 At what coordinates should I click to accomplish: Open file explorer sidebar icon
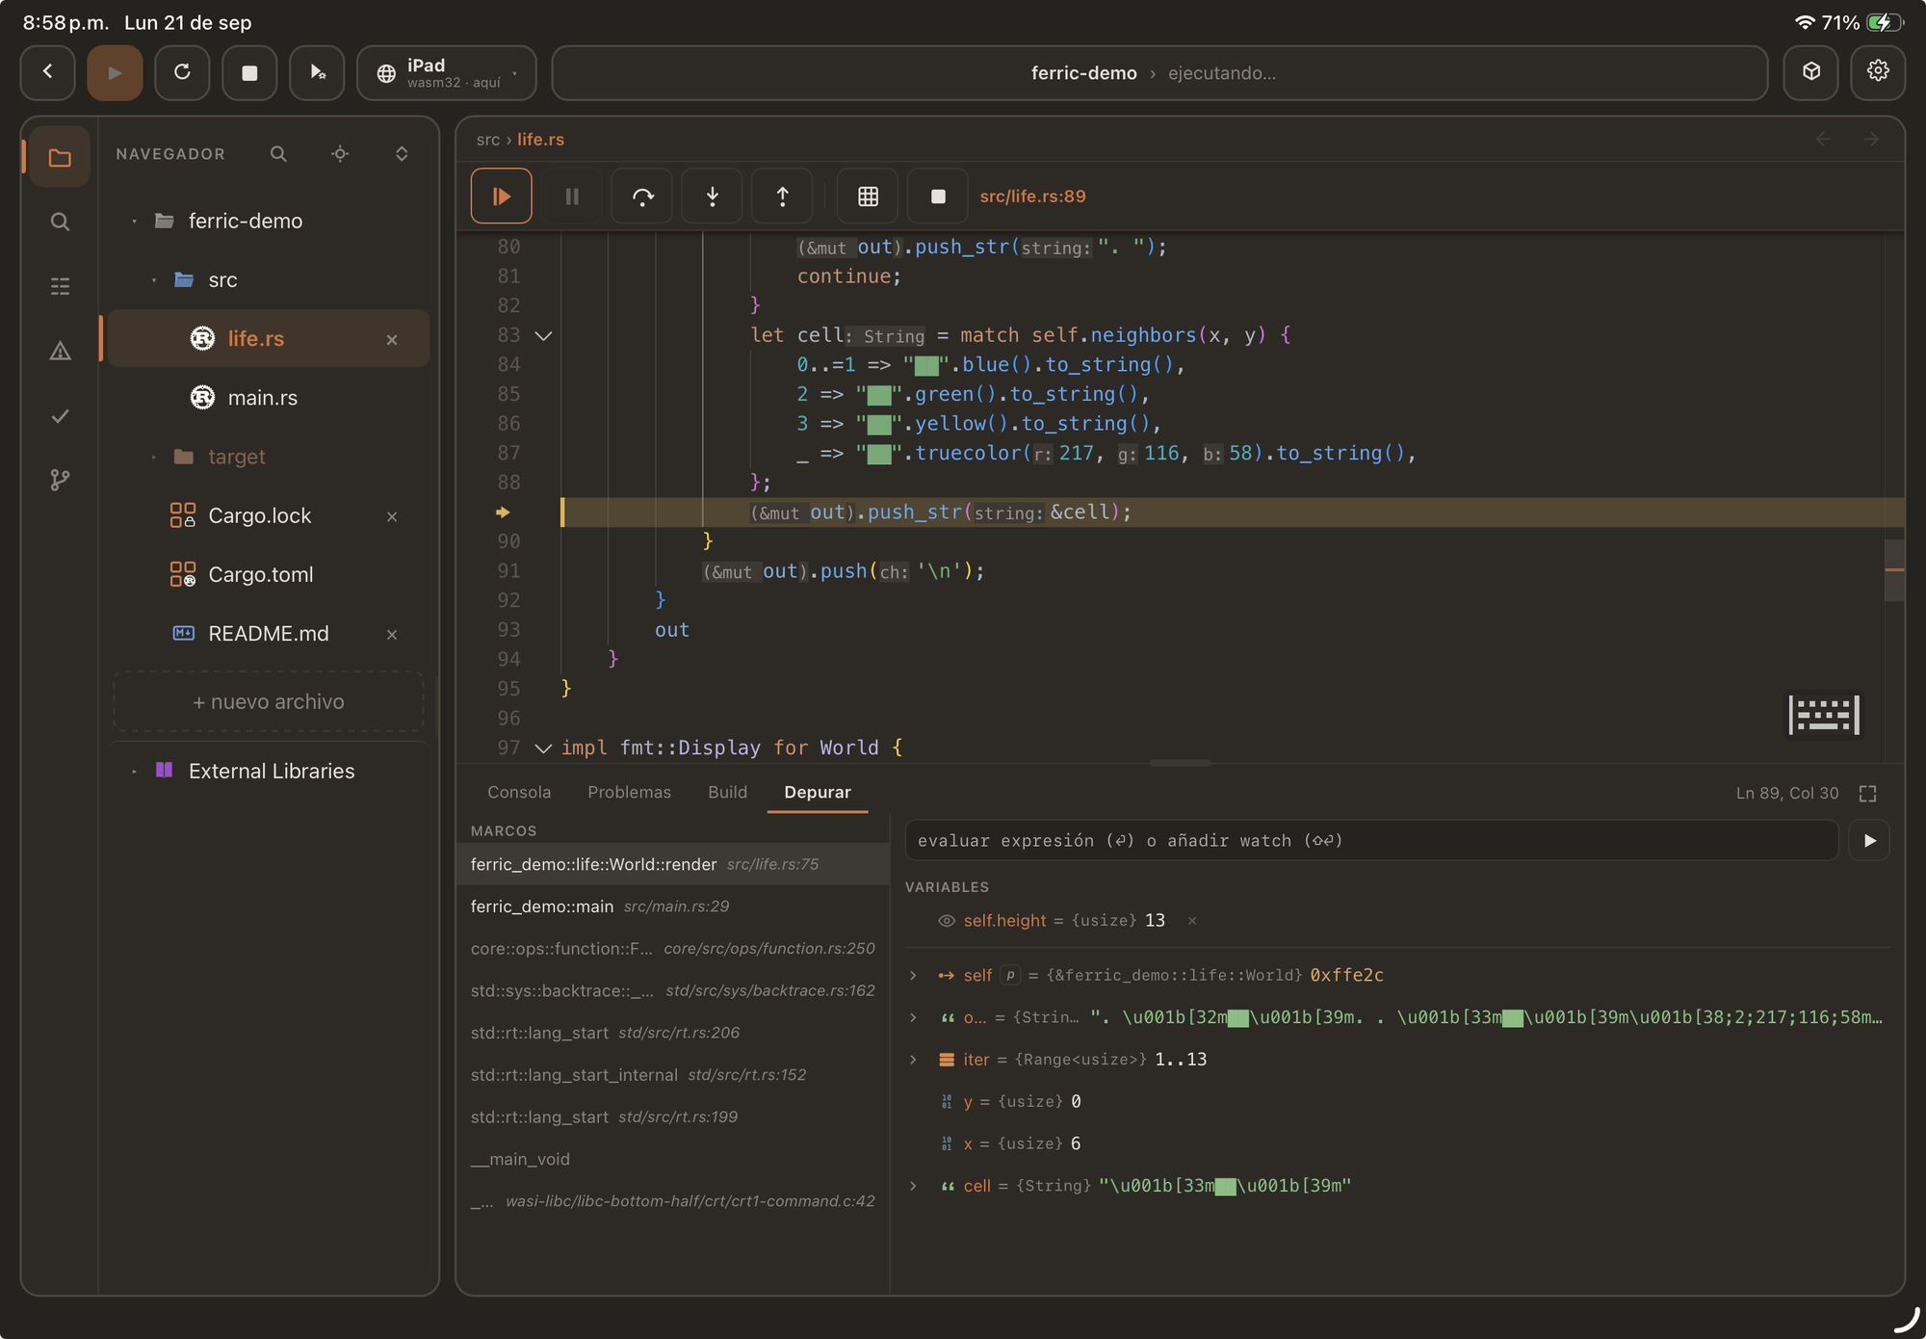[x=60, y=157]
